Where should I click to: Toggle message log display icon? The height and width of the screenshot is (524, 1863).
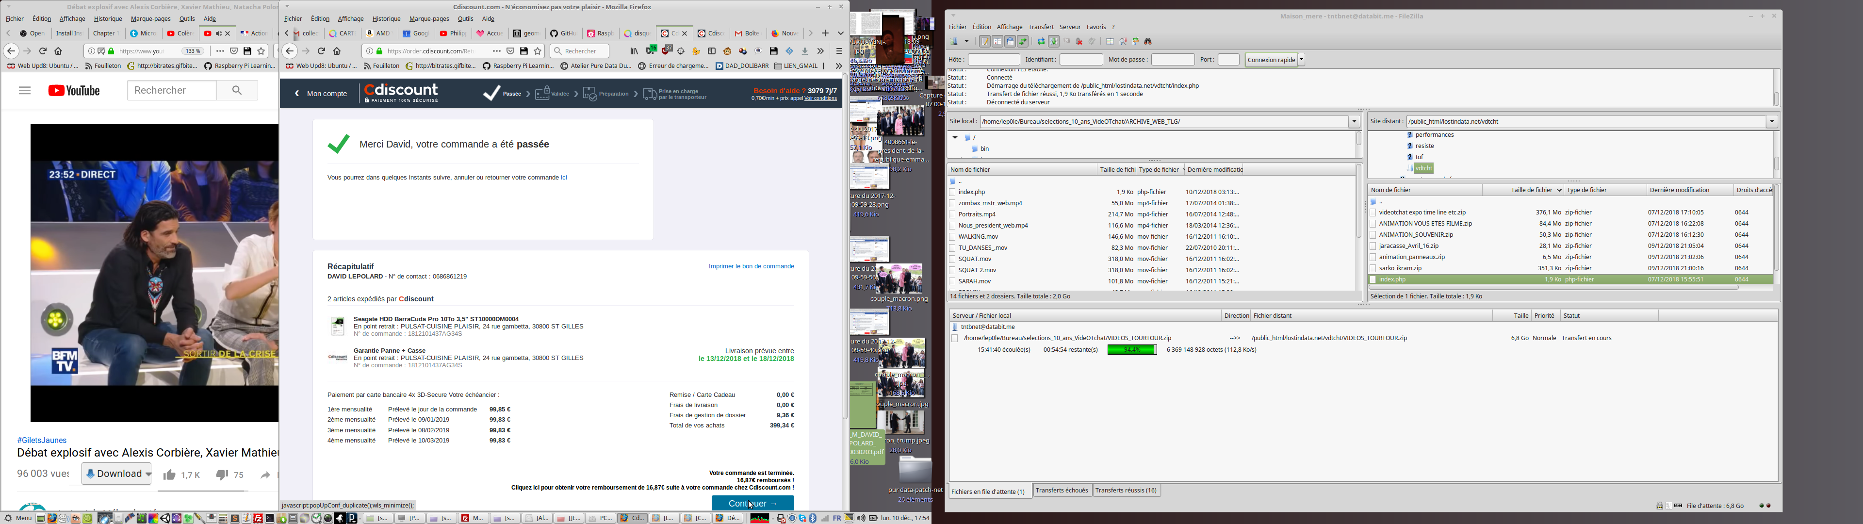(985, 41)
